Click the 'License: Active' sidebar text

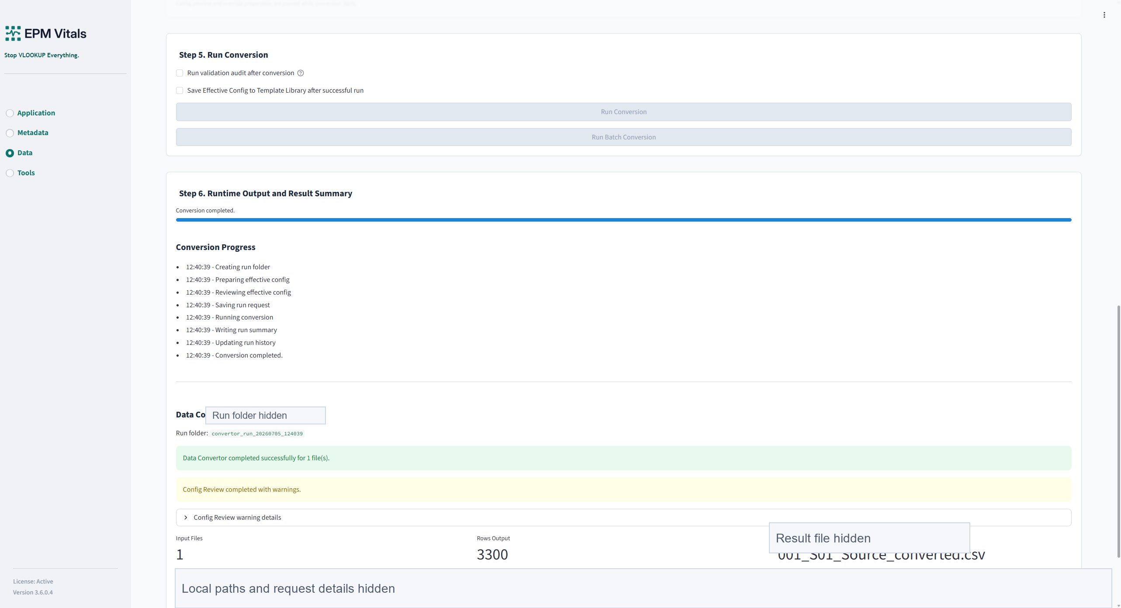(33, 582)
